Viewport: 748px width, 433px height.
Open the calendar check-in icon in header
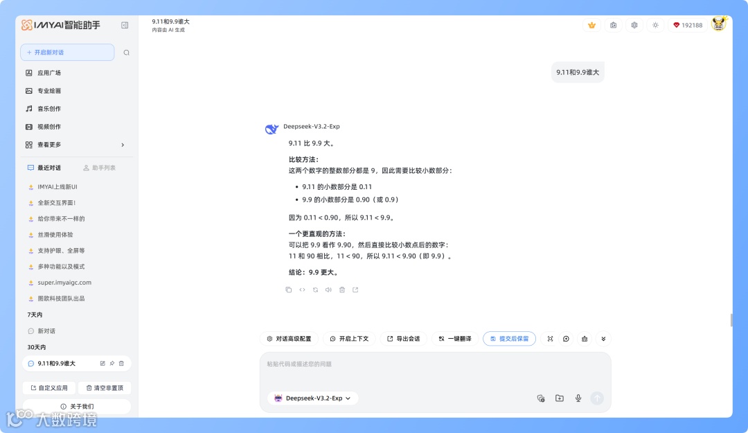pos(613,26)
